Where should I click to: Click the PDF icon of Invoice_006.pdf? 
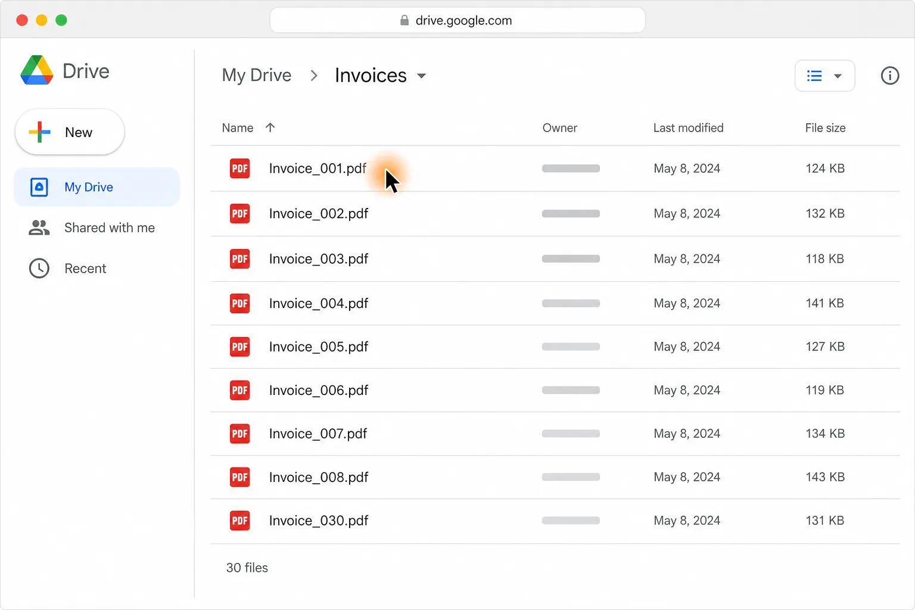(x=240, y=390)
